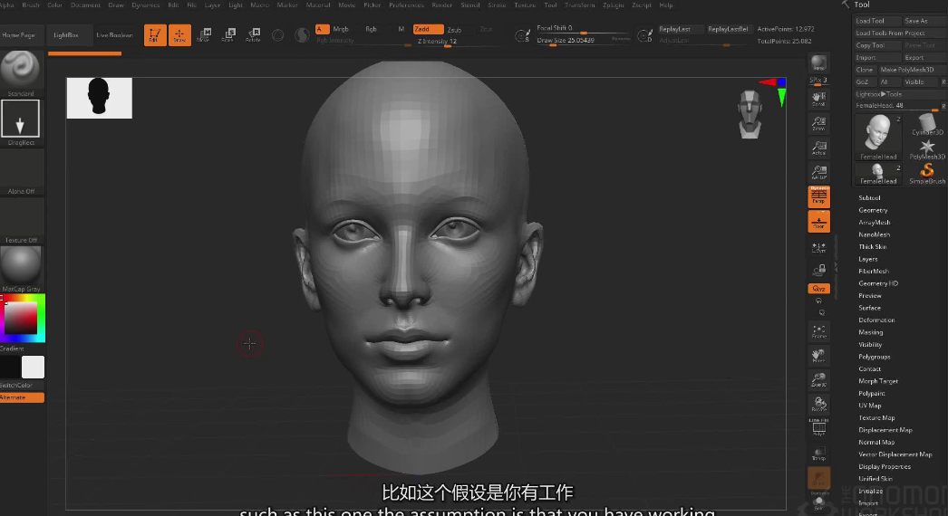The image size is (948, 516).
Task: Click the Actual size icon
Action: point(818,148)
